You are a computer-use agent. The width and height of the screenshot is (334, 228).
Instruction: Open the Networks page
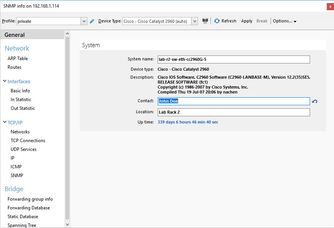(20, 132)
